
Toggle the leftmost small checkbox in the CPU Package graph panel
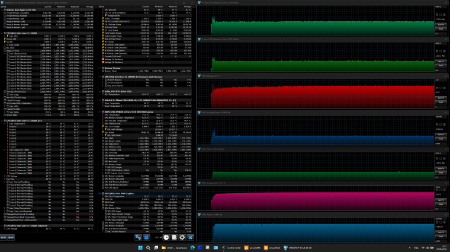pos(437,88)
